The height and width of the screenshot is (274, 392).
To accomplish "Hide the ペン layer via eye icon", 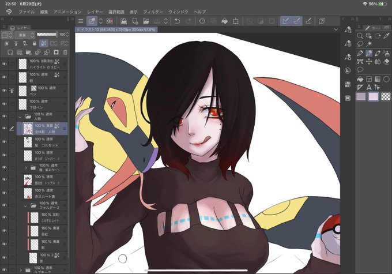I will 4,91.
